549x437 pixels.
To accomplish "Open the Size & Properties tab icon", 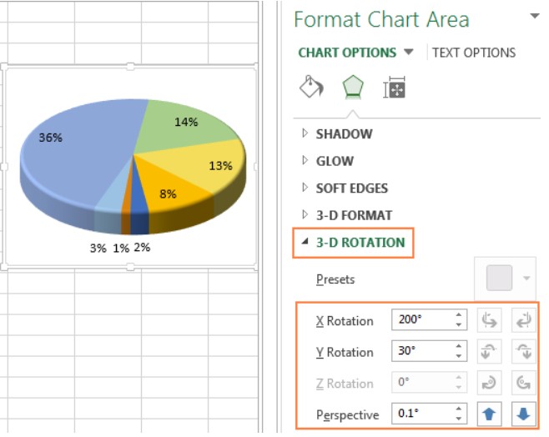I will pos(395,88).
